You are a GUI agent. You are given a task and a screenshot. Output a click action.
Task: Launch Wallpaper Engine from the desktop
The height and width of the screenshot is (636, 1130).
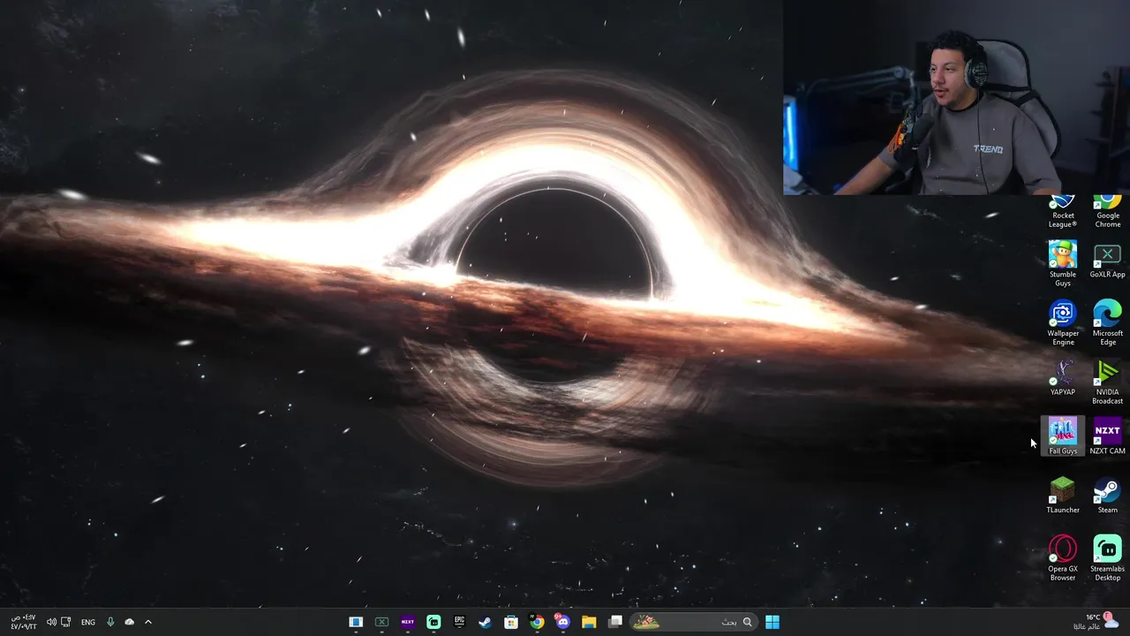(x=1063, y=322)
